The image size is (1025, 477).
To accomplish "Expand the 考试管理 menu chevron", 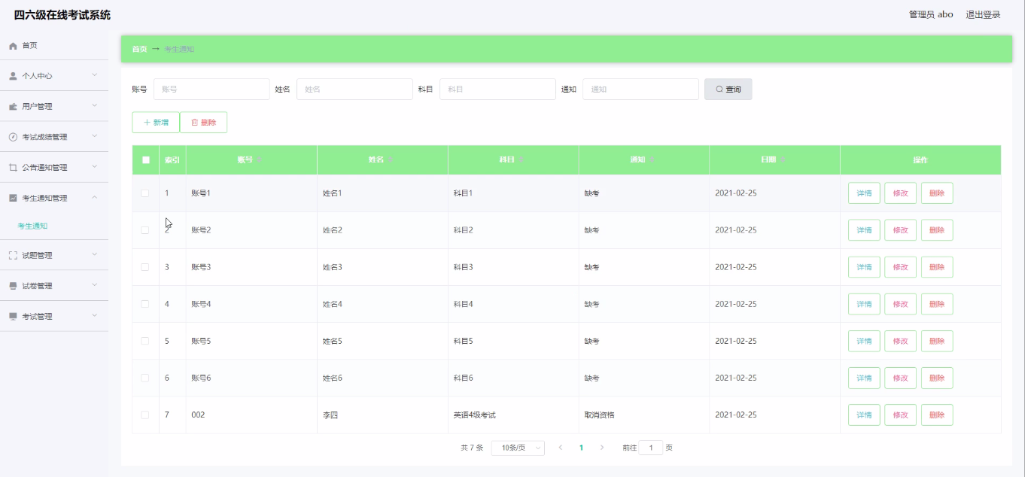I will point(95,316).
